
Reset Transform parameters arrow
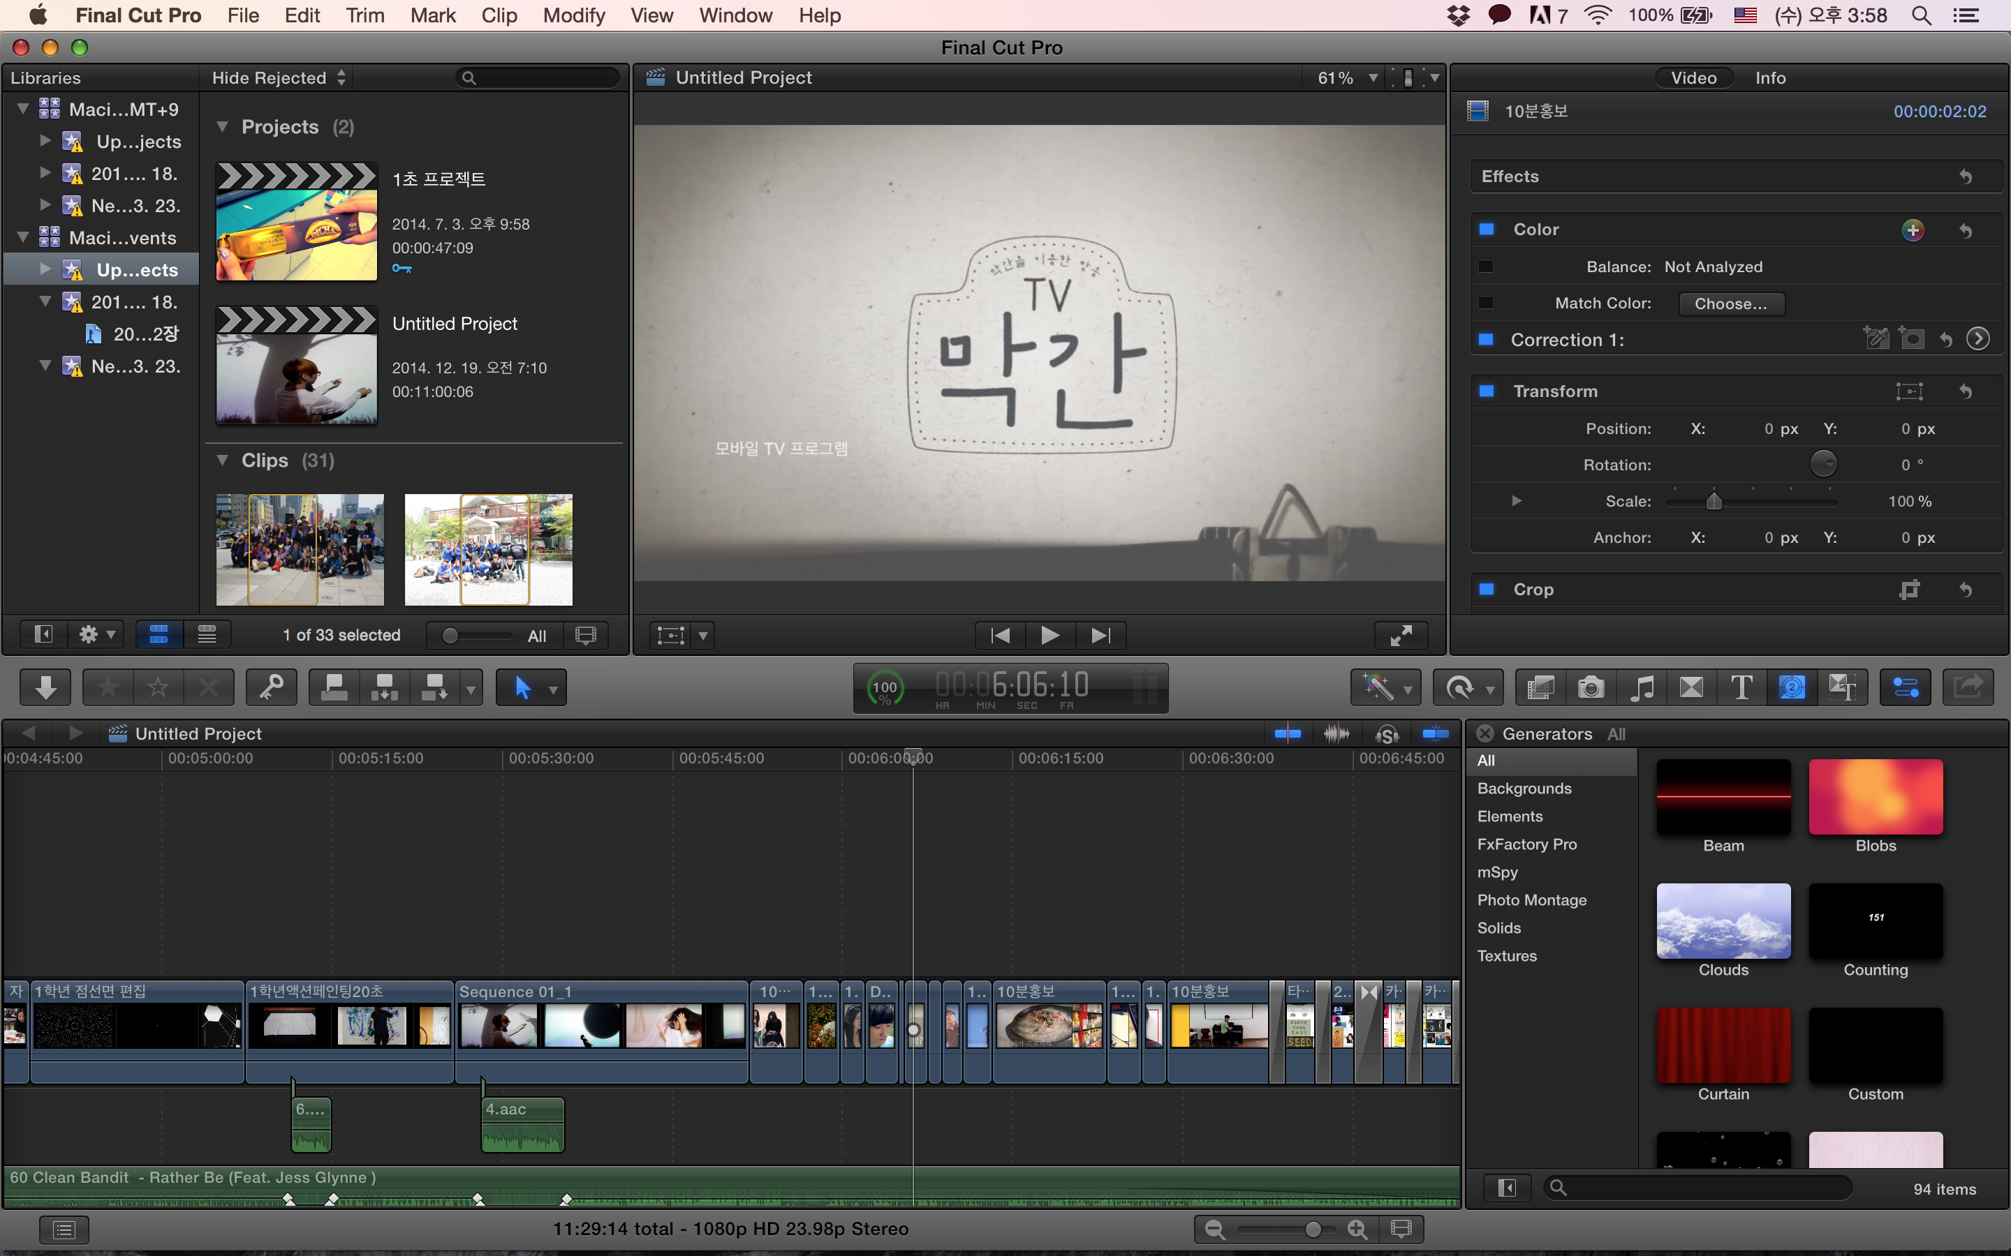coord(1966,391)
